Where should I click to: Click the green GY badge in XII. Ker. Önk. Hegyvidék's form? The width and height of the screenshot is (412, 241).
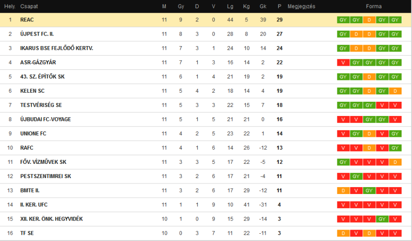point(383,219)
